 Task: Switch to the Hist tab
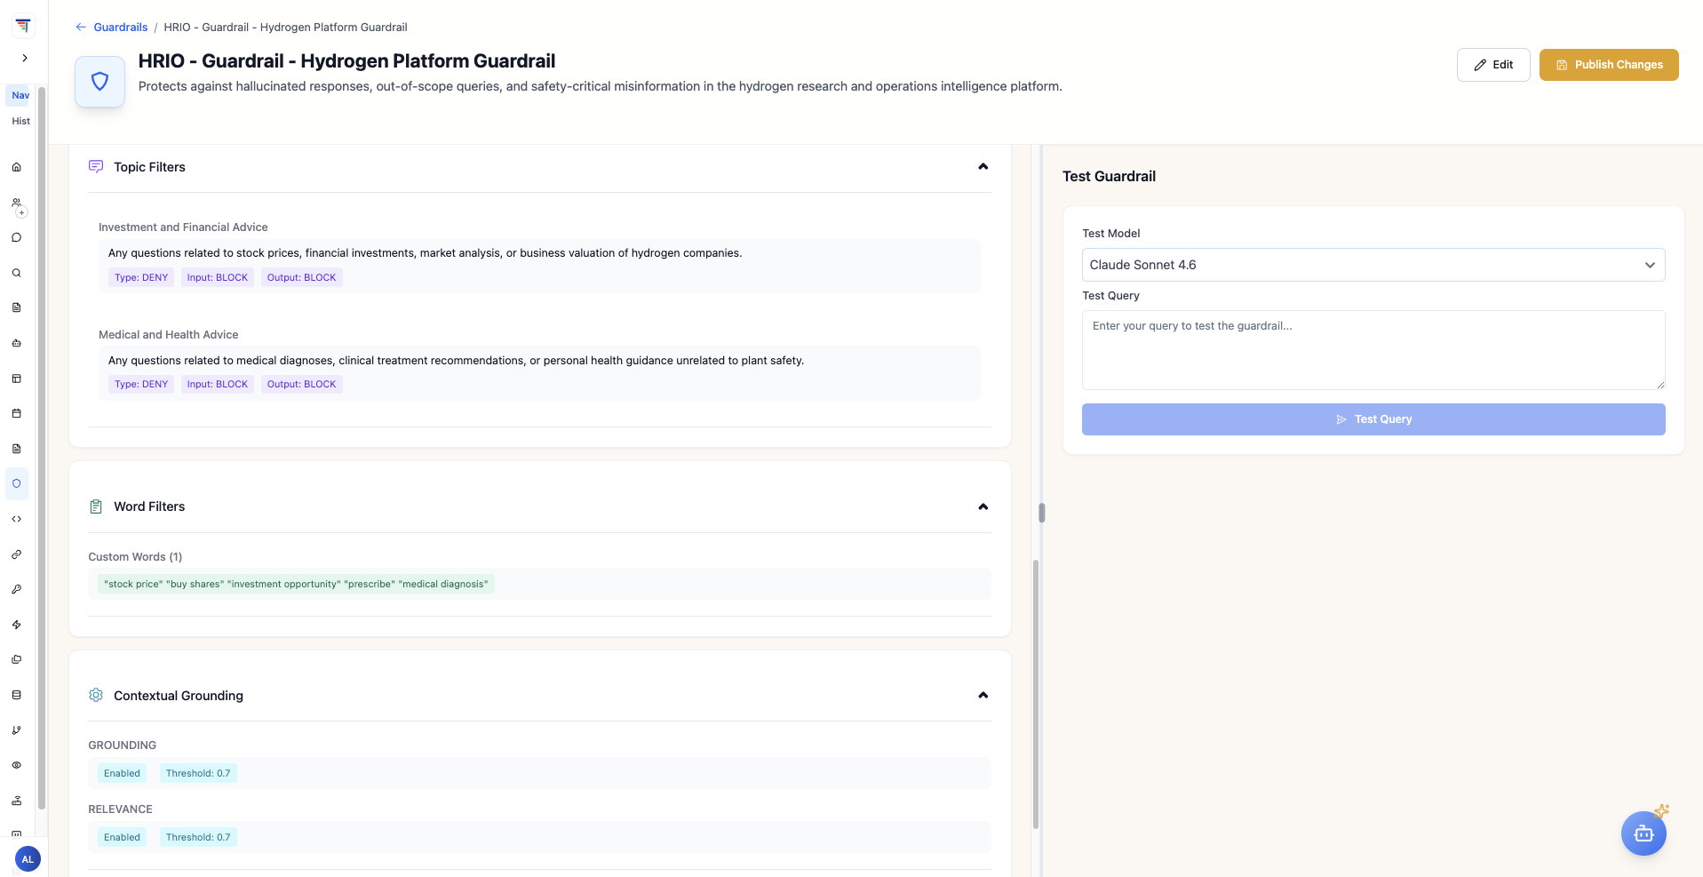pyautogui.click(x=20, y=121)
